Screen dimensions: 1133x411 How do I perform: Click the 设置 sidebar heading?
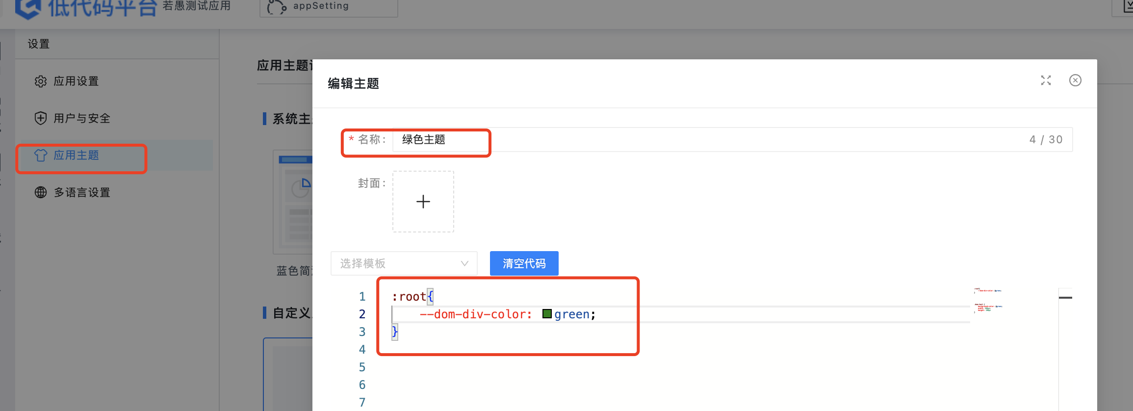39,44
